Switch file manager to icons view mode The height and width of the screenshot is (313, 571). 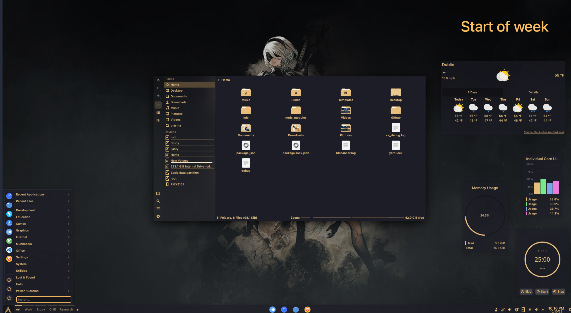(x=158, y=105)
